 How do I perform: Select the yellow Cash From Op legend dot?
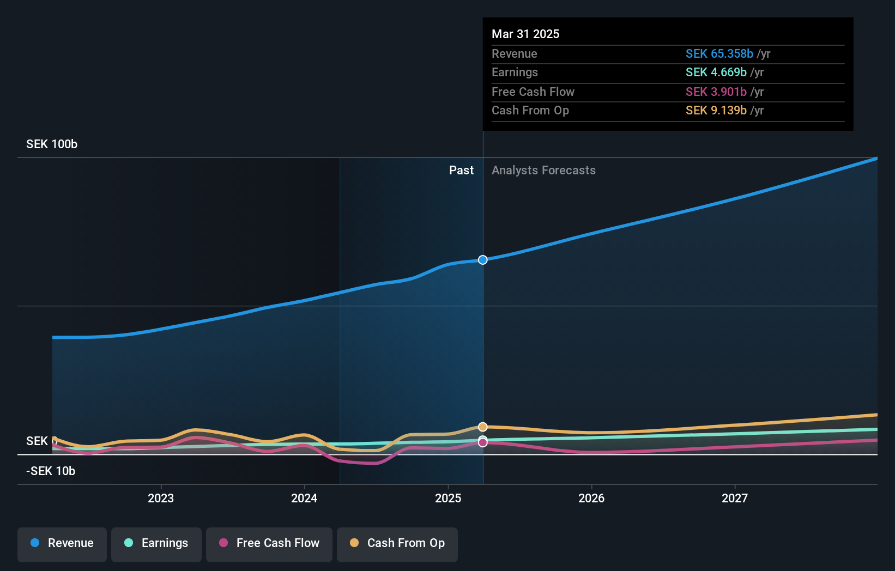[x=354, y=543]
